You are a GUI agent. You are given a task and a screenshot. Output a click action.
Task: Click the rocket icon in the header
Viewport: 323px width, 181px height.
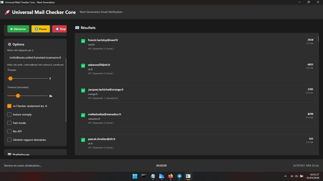(x=7, y=12)
